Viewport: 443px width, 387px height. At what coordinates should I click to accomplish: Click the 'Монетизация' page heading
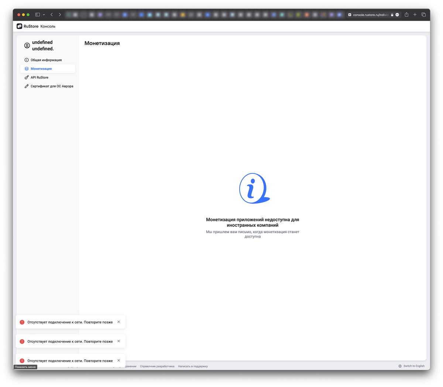tap(102, 43)
